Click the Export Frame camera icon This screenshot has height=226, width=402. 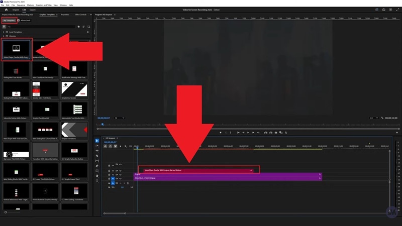coord(276,133)
